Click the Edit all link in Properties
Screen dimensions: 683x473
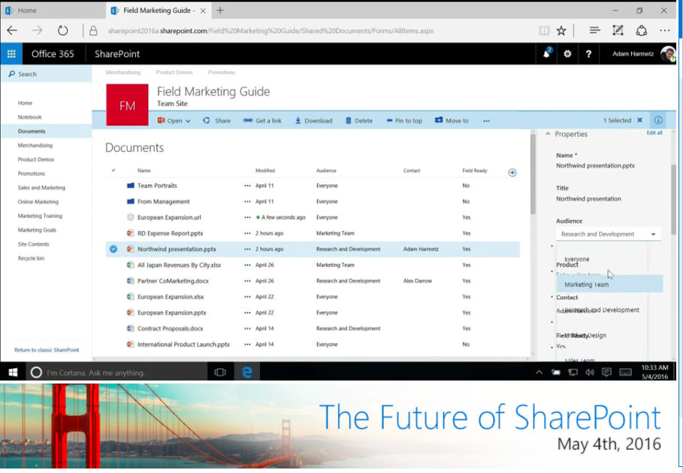653,133
